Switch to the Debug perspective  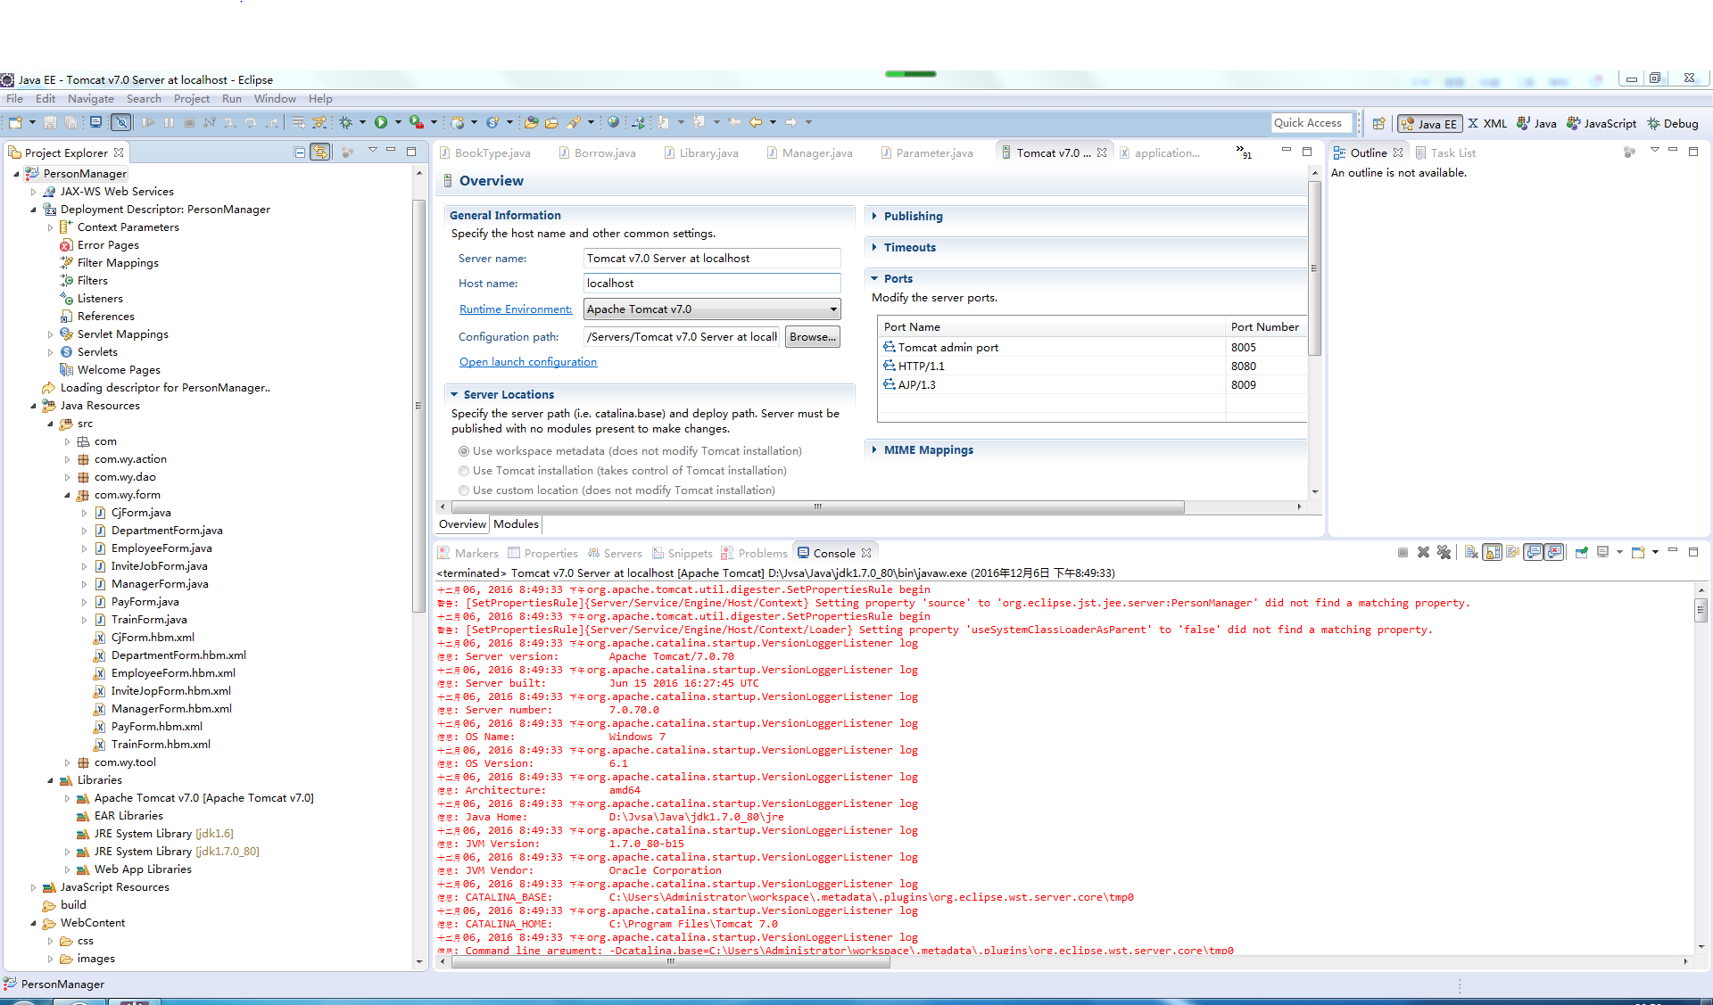pyautogui.click(x=1673, y=124)
